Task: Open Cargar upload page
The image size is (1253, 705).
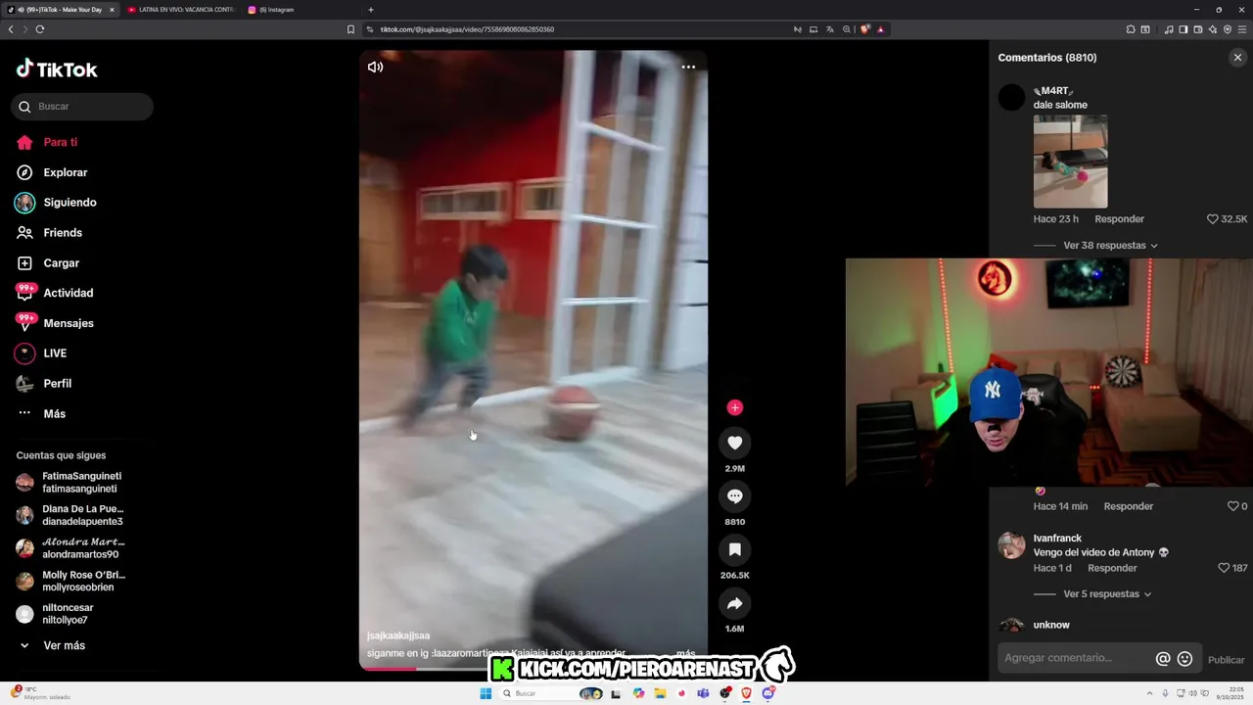Action: 48,263
